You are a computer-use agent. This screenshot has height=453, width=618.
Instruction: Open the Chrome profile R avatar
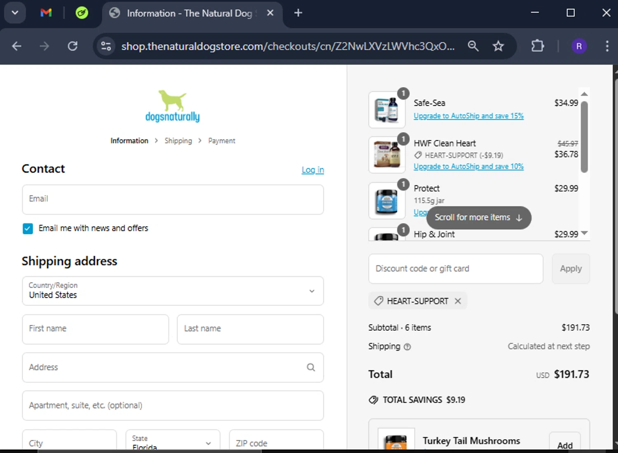[579, 46]
